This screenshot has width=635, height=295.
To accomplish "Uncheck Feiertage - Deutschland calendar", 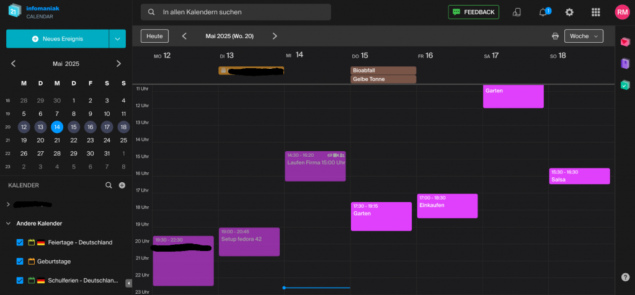I will tap(20, 242).
